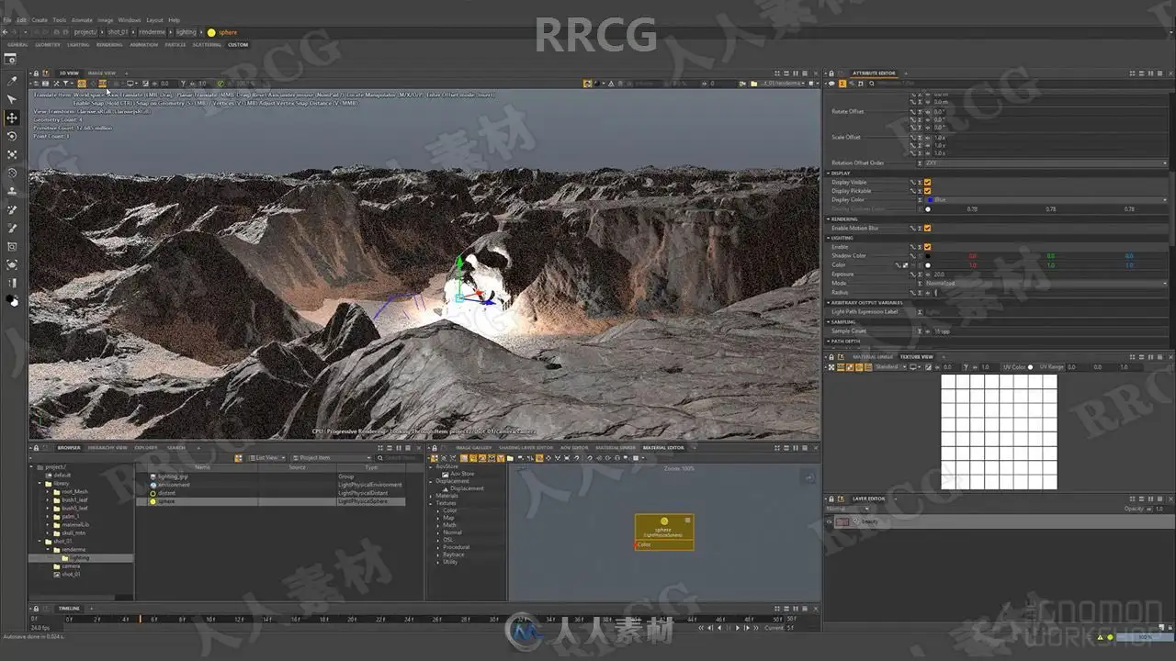Uncheck Display Visible checkbox

[x=927, y=182]
